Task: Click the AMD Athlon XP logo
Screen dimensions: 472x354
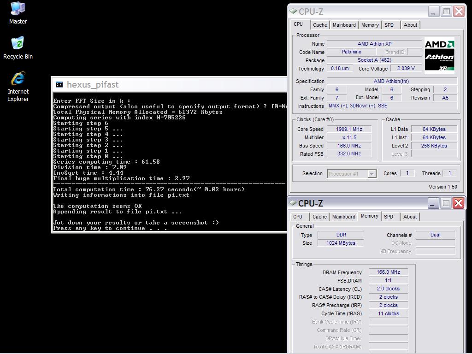Action: (x=439, y=55)
